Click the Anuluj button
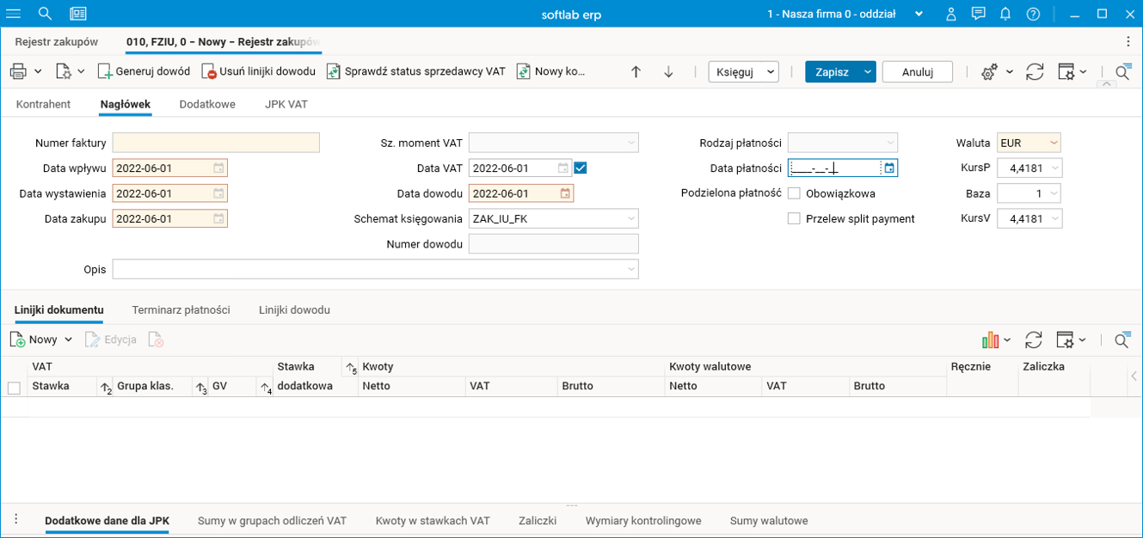Viewport: 1143px width, 538px height. [917, 72]
